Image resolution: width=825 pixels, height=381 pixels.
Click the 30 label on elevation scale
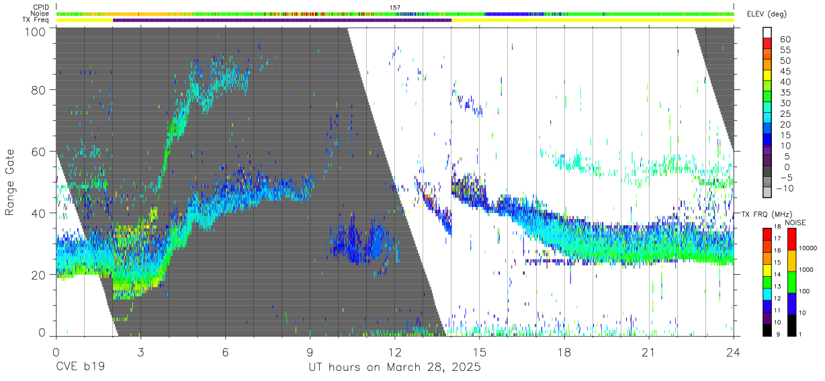(784, 103)
